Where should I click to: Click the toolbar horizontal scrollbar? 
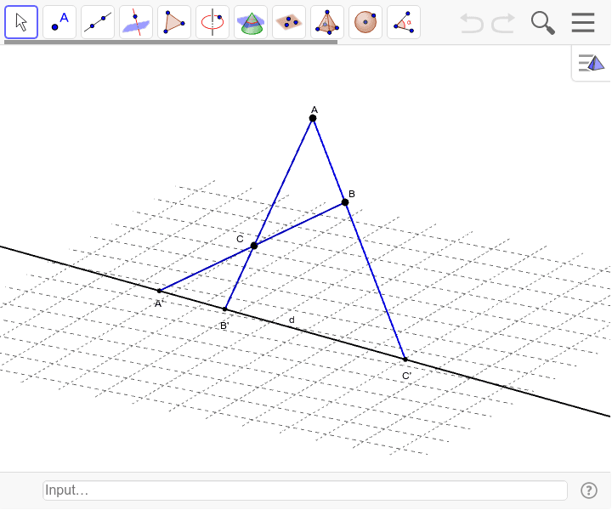171,42
